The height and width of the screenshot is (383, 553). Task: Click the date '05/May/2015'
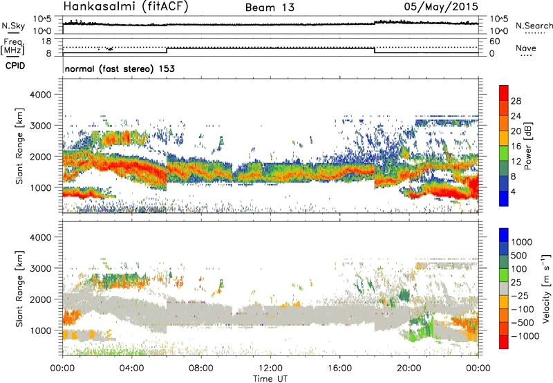coord(441,6)
